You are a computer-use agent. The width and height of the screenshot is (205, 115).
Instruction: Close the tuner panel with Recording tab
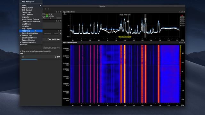click(61, 31)
